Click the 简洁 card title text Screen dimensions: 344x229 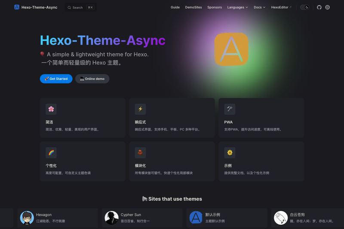pos(49,122)
